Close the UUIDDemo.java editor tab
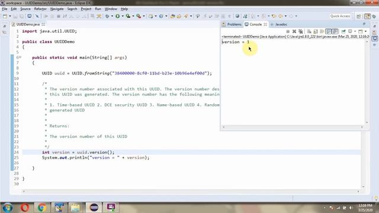The image size is (379, 213). point(43,24)
